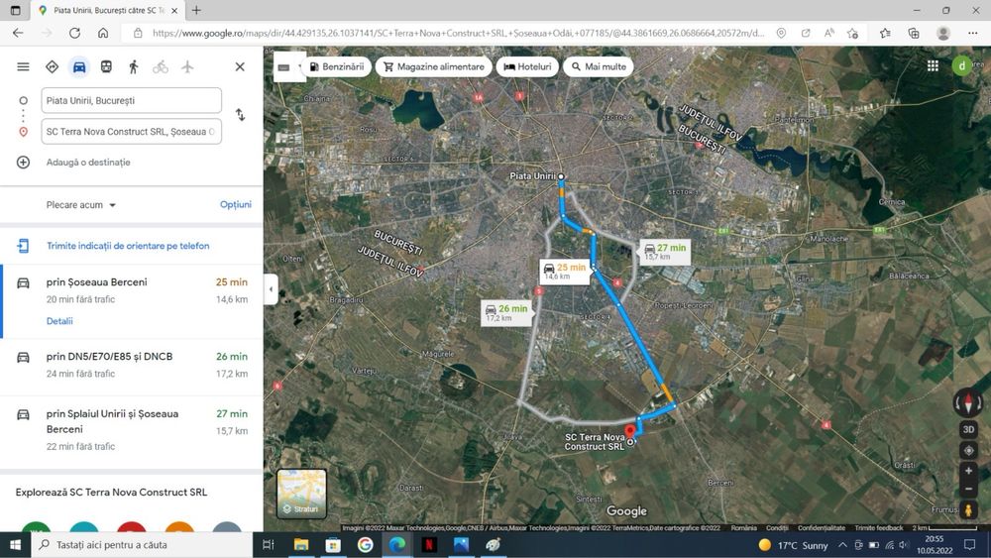Select walking travel mode
This screenshot has width=991, height=558.
[134, 66]
